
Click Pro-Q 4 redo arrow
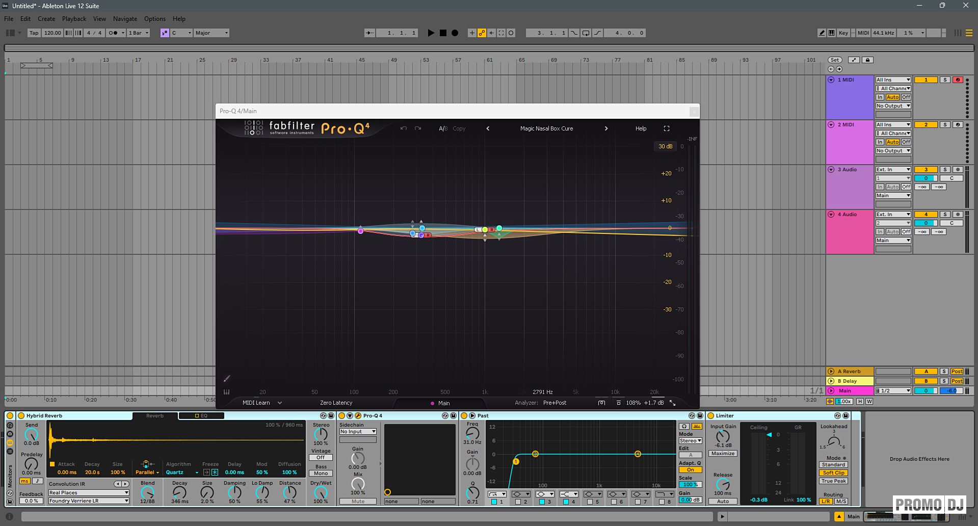pyautogui.click(x=418, y=128)
